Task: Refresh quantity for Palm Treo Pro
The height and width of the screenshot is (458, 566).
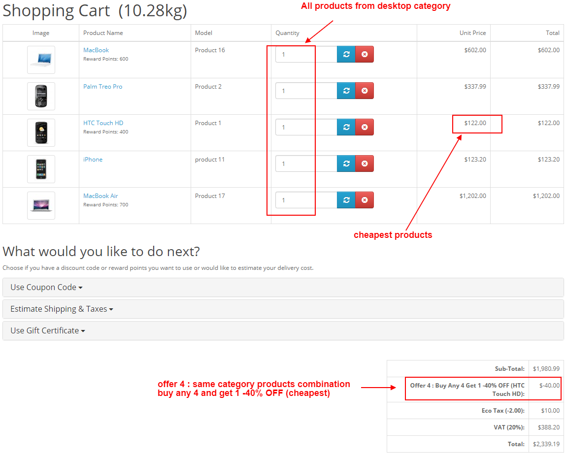Action: tap(346, 91)
